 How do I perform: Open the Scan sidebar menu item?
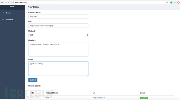tap(13, 13)
